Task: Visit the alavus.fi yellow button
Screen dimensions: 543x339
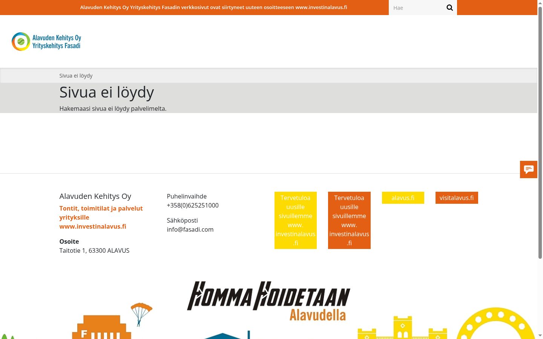Action: pos(403,198)
